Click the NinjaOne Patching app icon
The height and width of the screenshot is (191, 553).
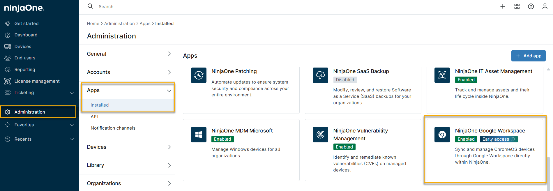[199, 75]
